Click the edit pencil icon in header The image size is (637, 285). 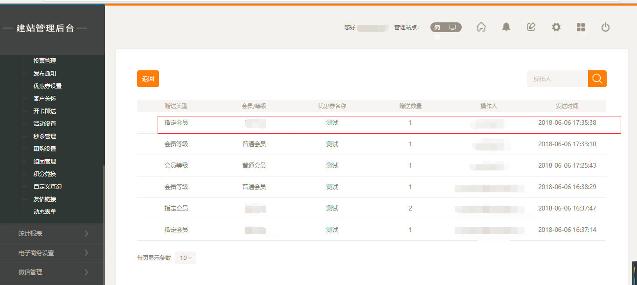(x=531, y=27)
